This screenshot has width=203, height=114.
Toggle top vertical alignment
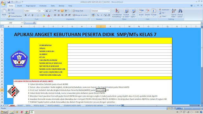(55, 11)
